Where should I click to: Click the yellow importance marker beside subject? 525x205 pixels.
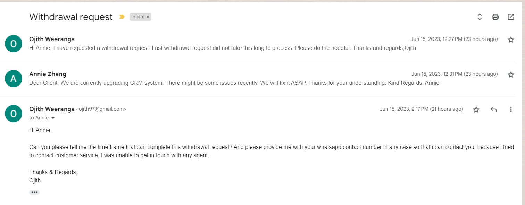(122, 17)
